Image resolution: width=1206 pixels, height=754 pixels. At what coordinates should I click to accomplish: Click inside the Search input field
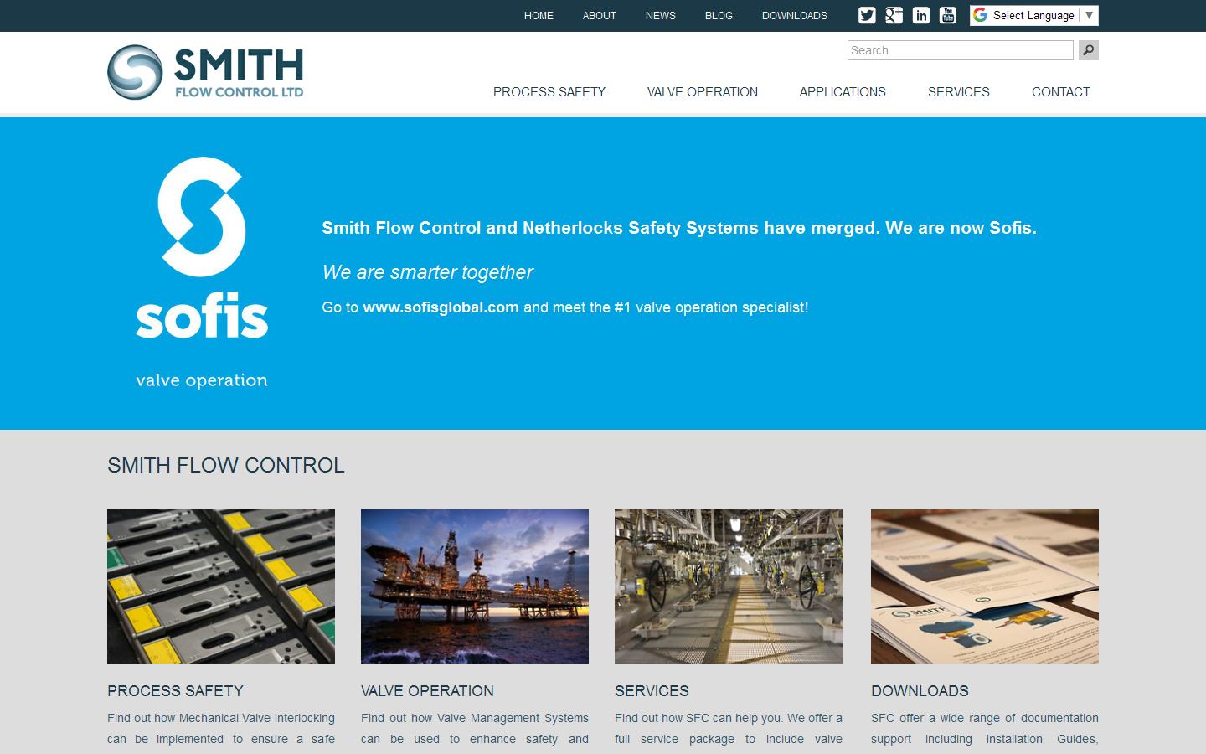pyautogui.click(x=960, y=50)
